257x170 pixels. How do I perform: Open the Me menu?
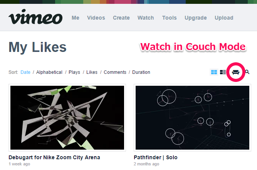tap(76, 18)
